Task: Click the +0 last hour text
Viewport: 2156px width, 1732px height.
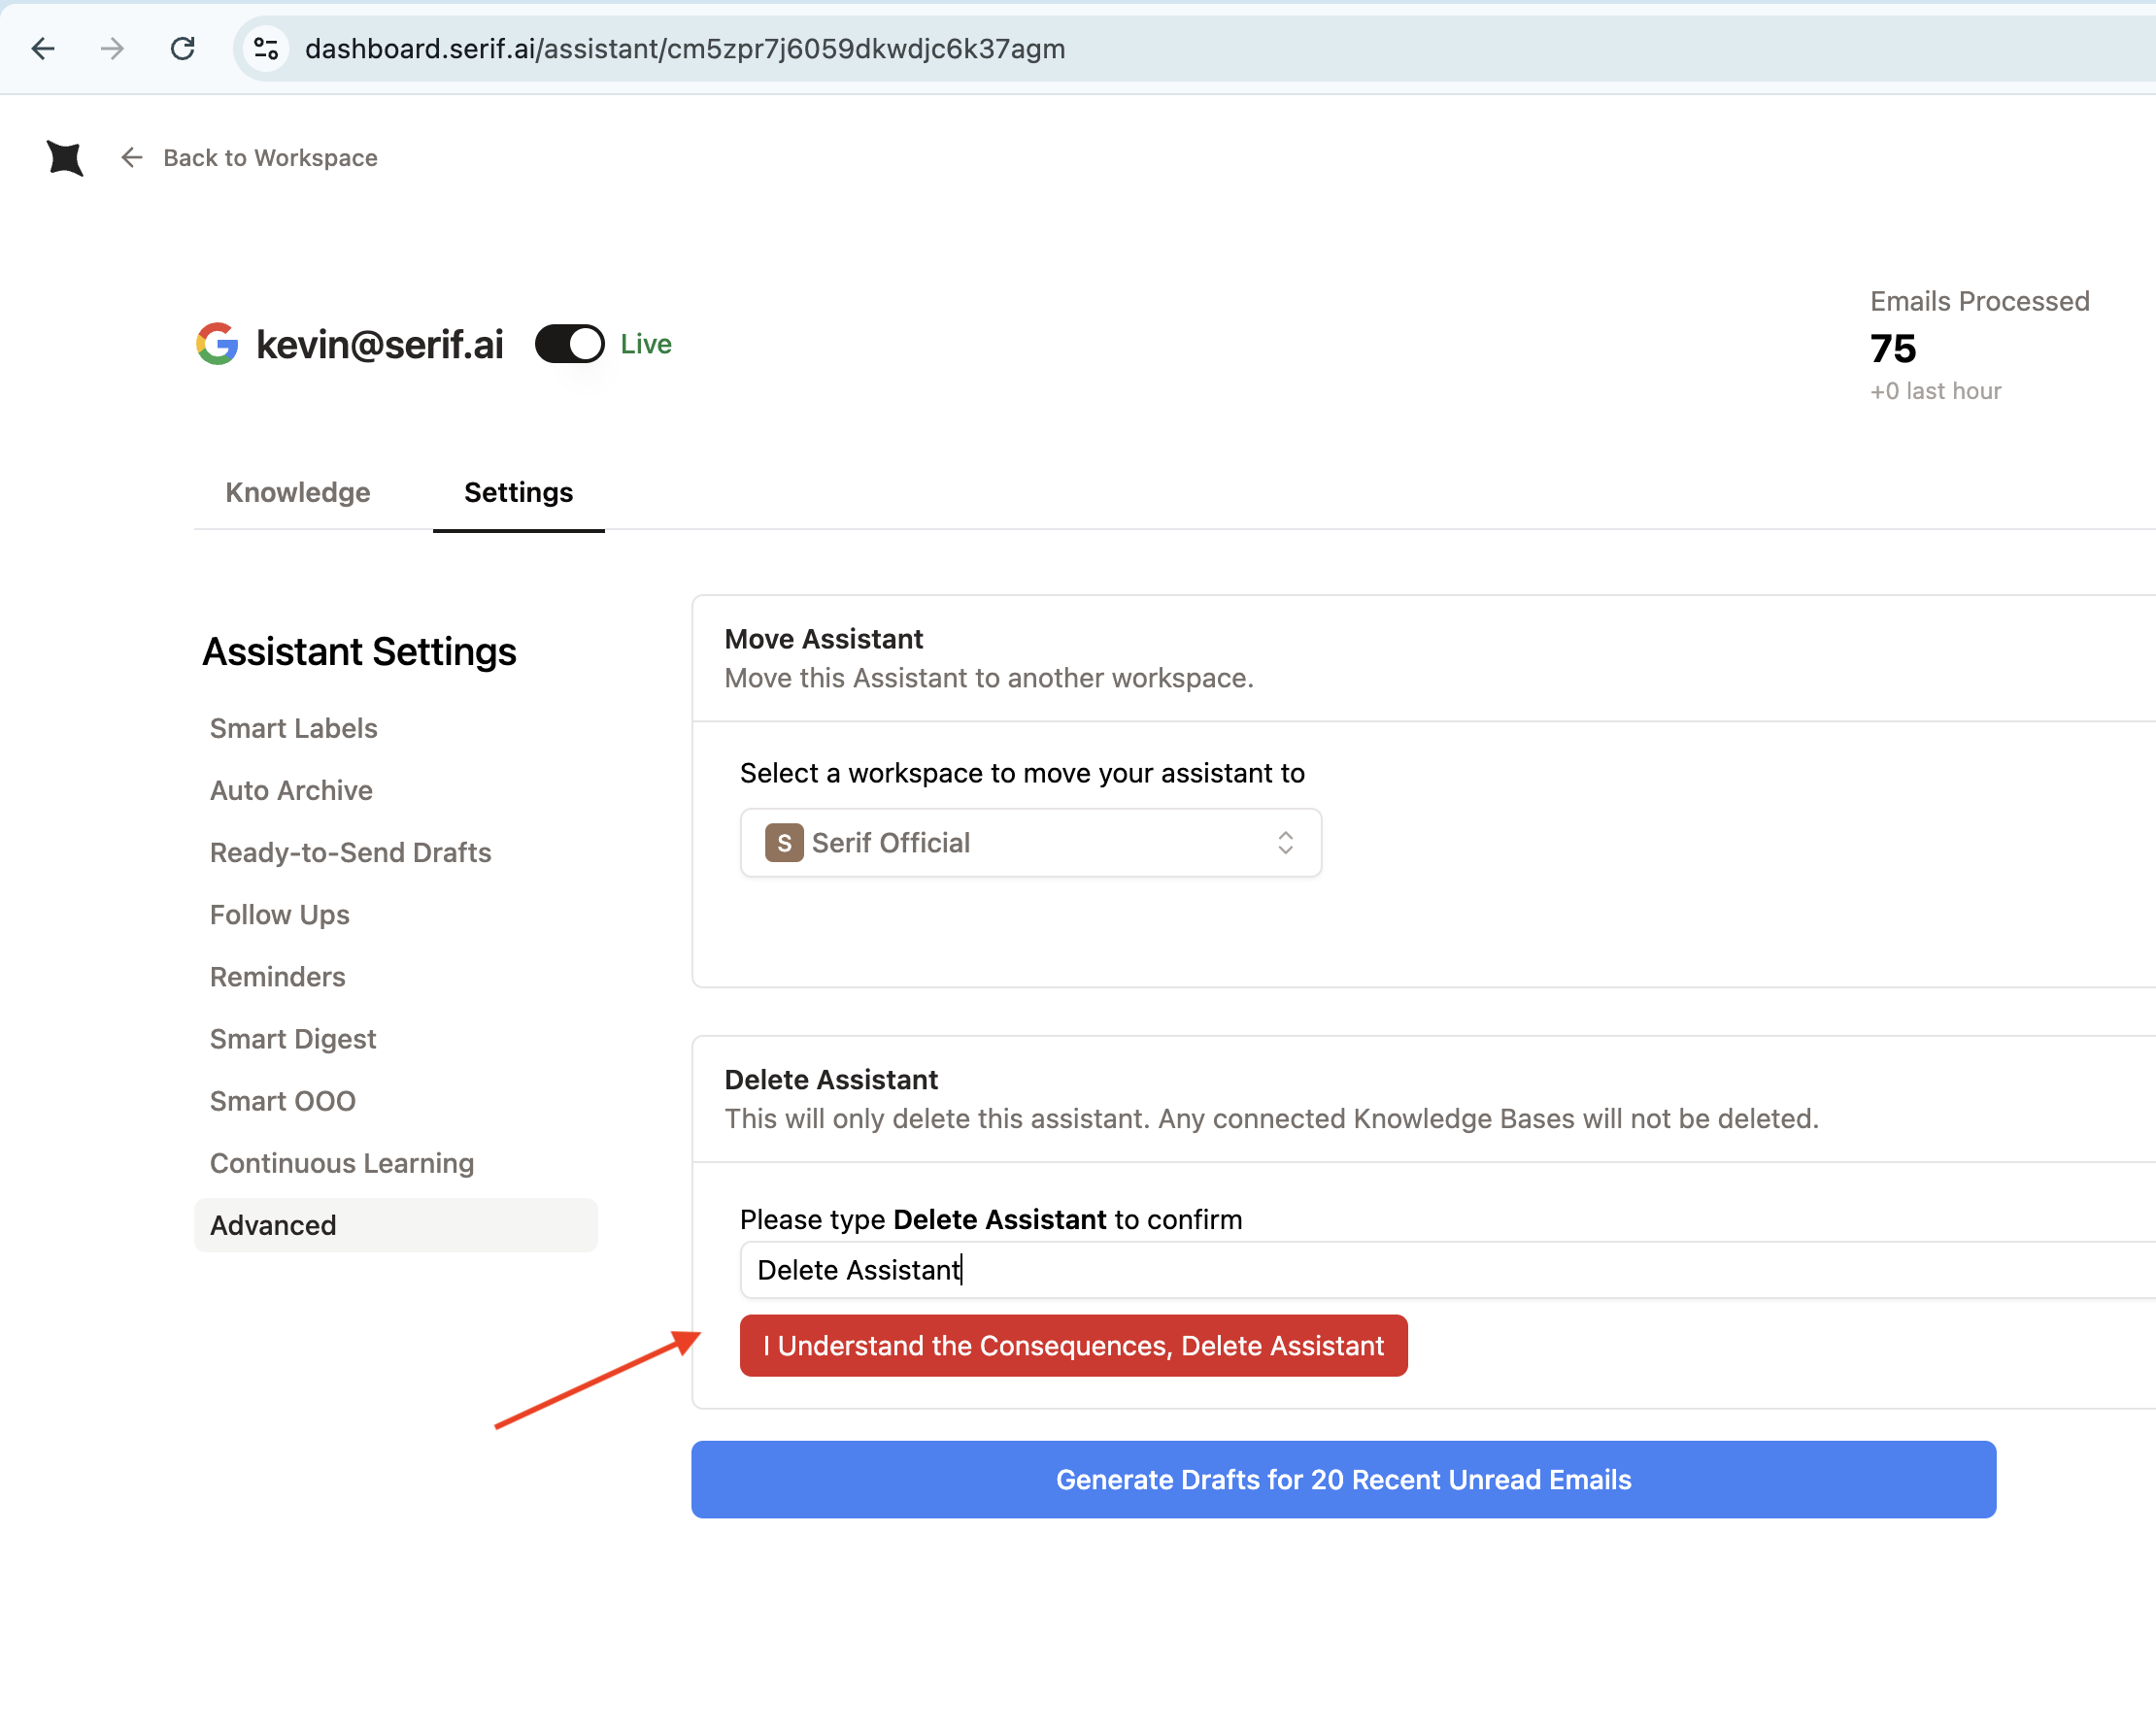Action: click(1935, 391)
